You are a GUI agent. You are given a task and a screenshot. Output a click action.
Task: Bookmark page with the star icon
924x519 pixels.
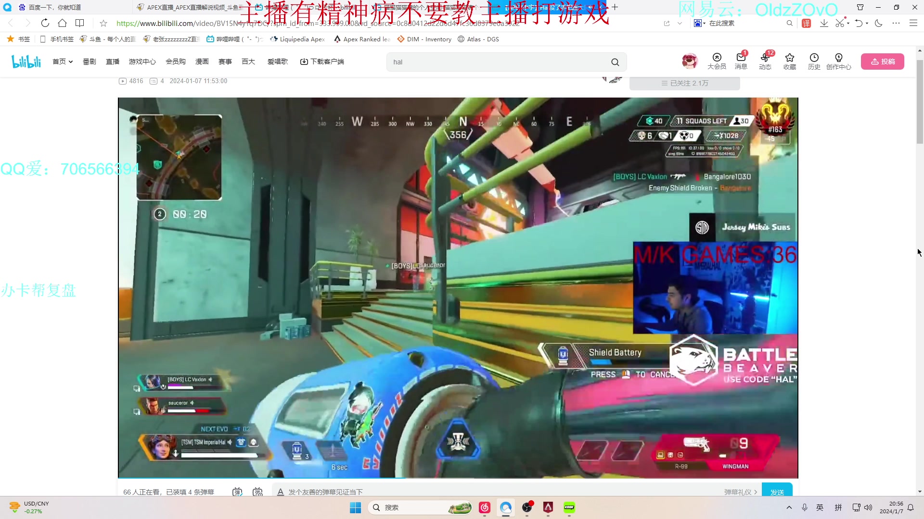103,23
